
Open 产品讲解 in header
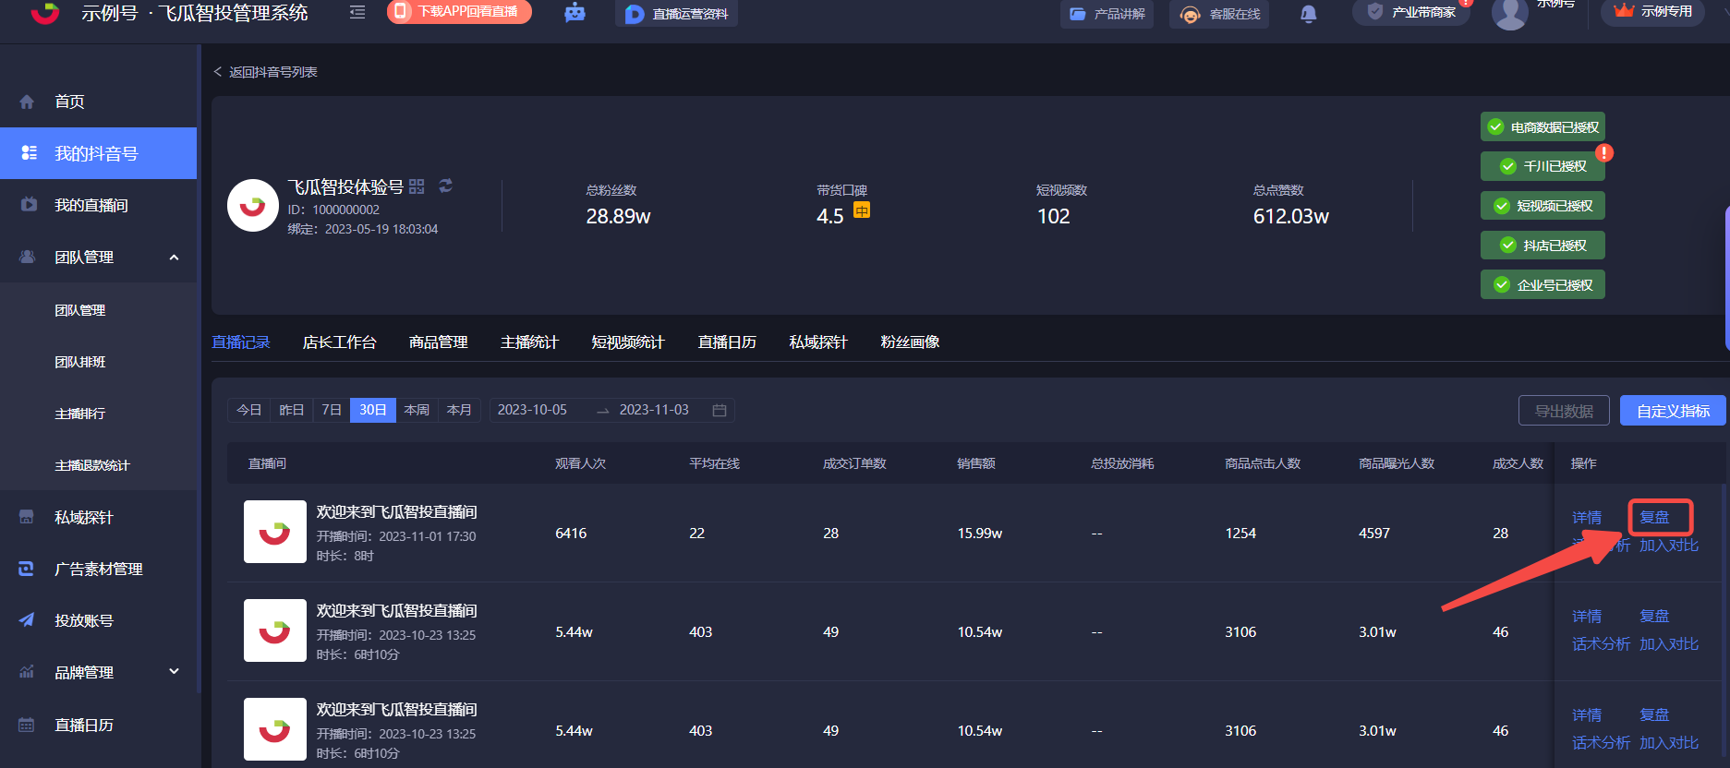1107,14
